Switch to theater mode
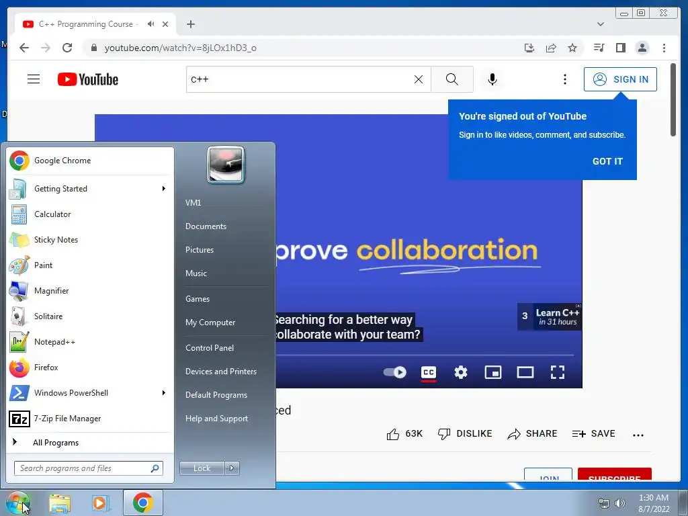 pos(525,372)
